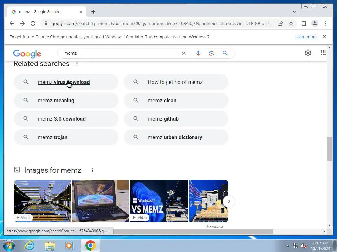Viewport: 337px width, 252px height.
Task: Go back to the previous page
Action: (12, 23)
